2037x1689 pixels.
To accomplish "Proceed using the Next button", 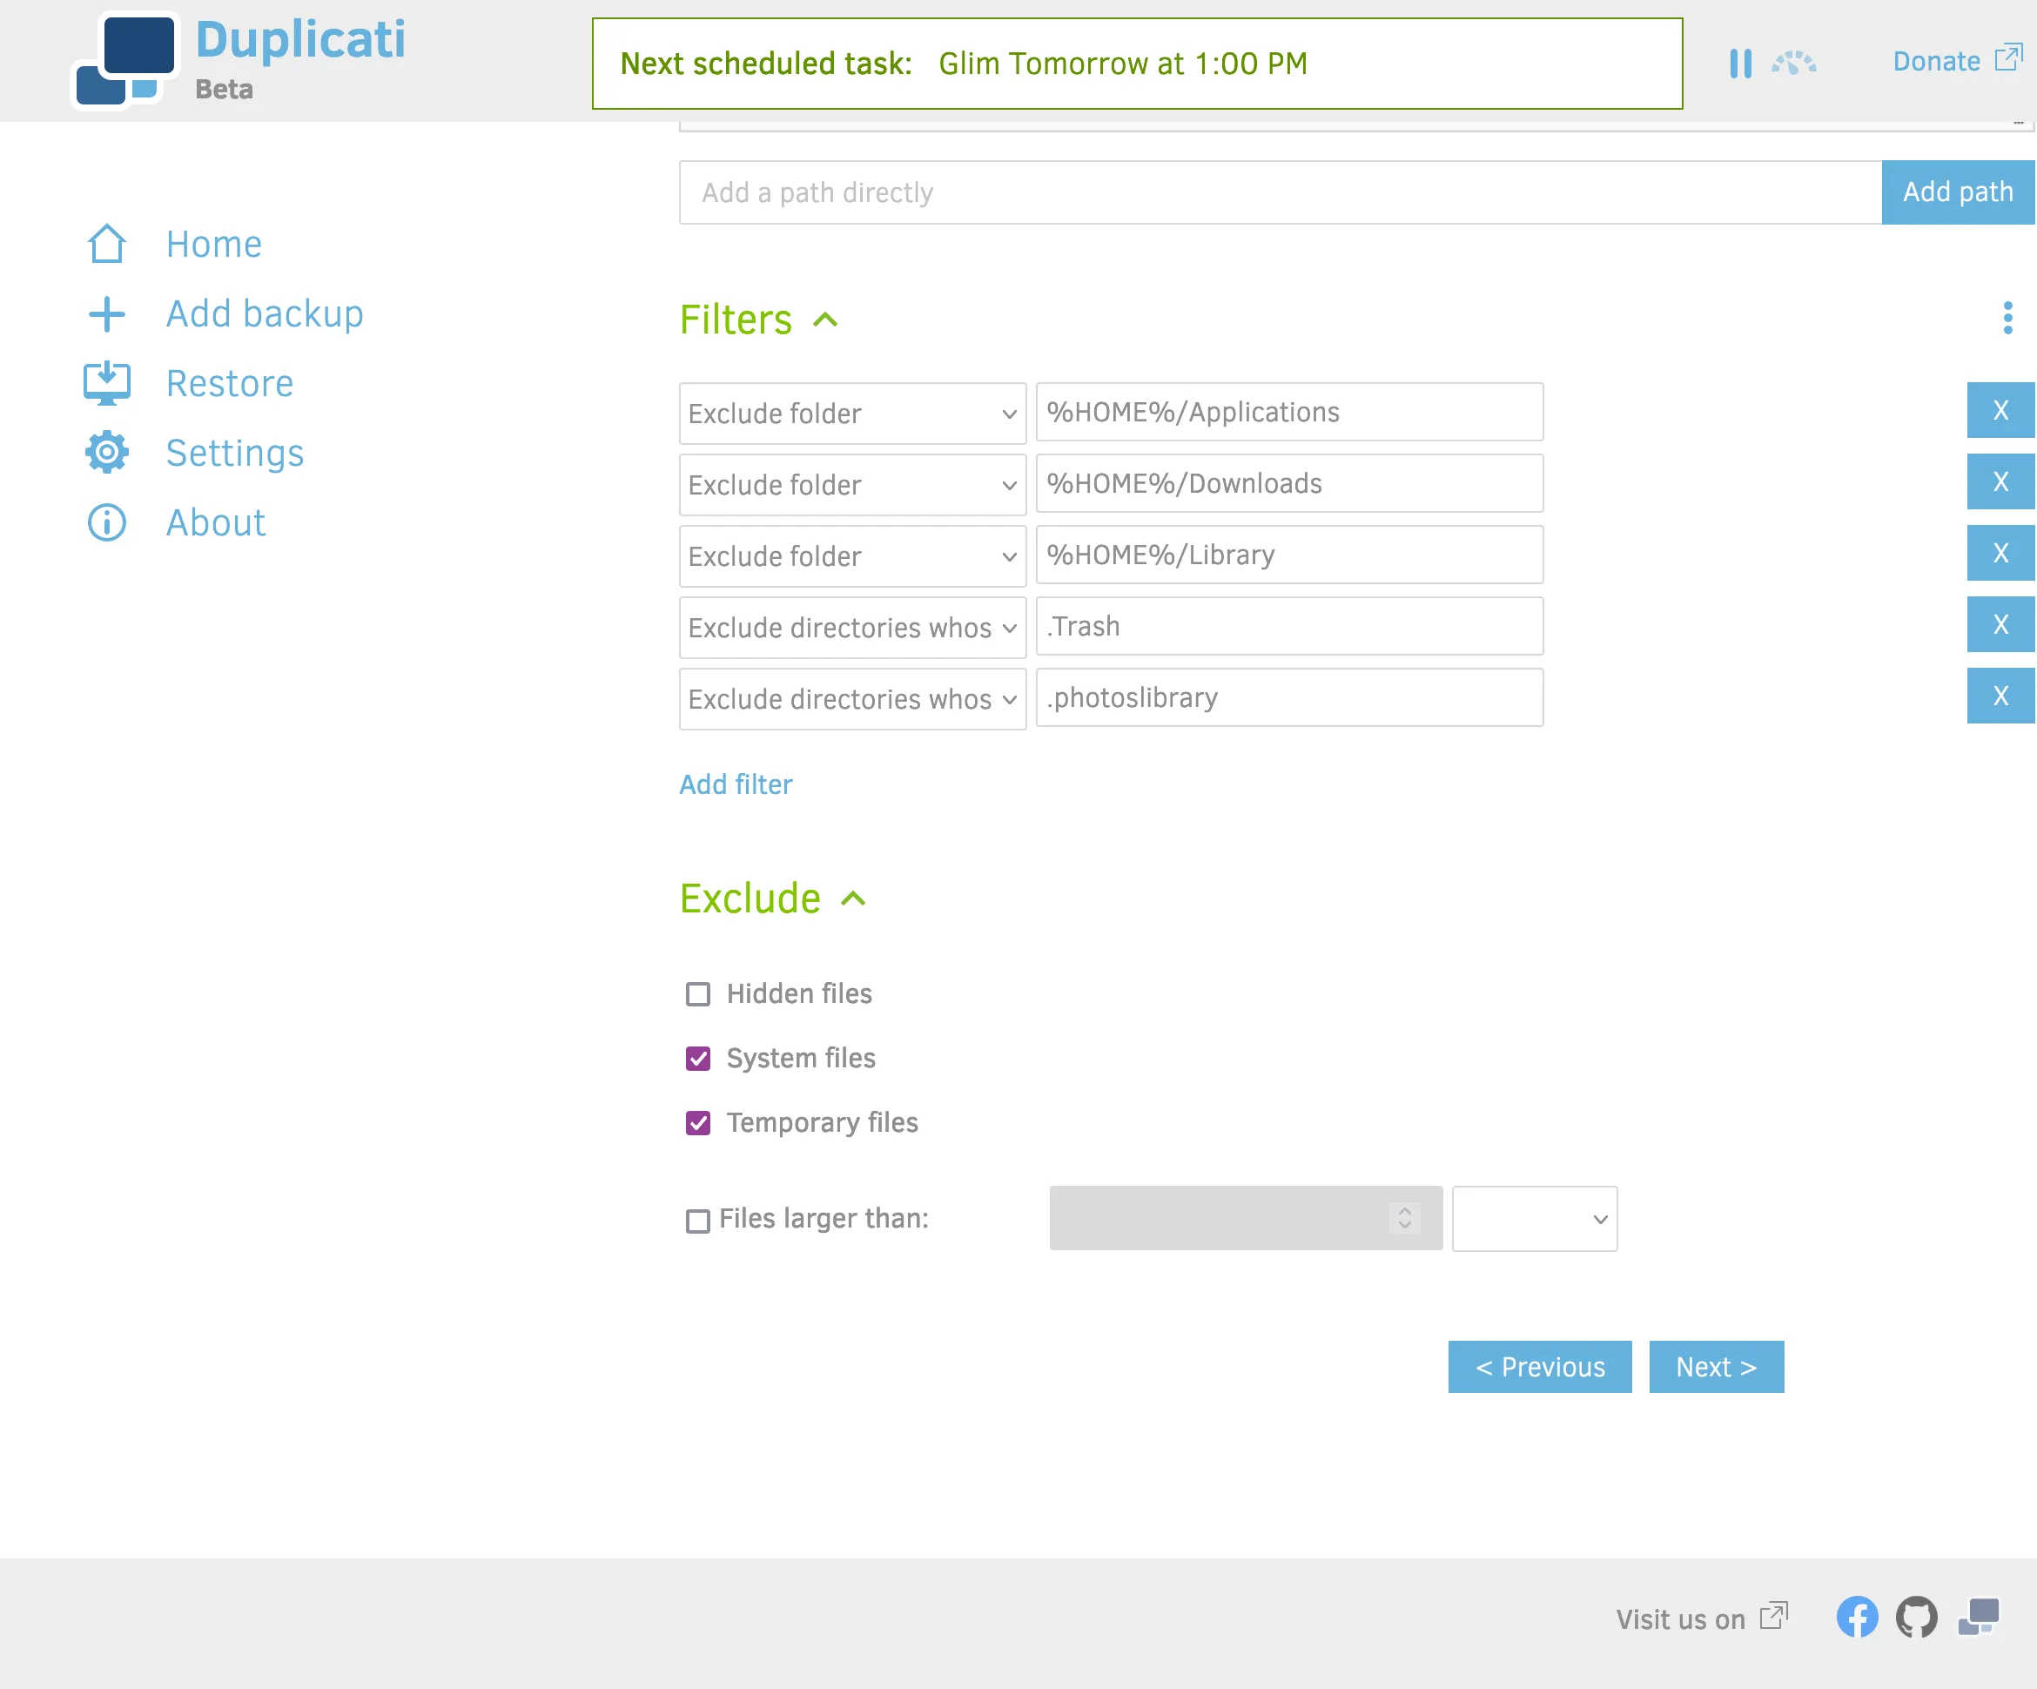I will [1715, 1367].
